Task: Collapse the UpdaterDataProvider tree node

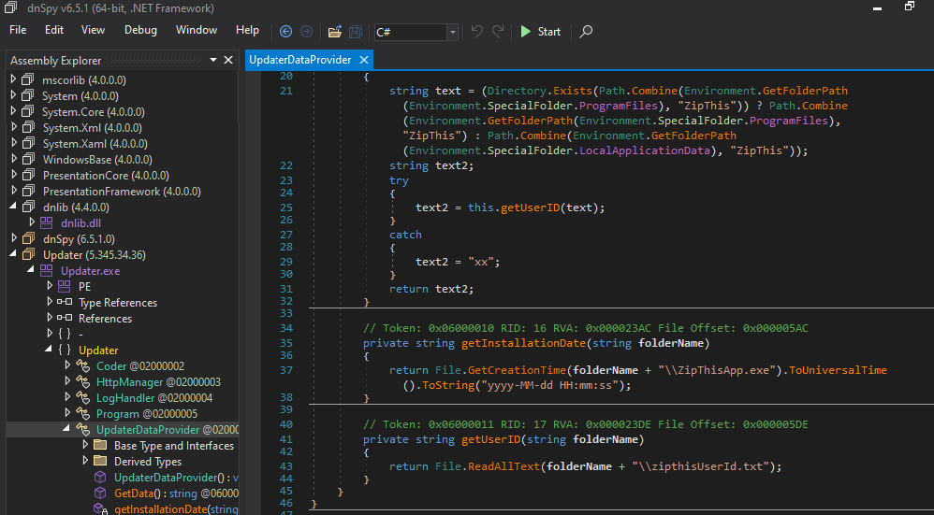Action: (67, 429)
